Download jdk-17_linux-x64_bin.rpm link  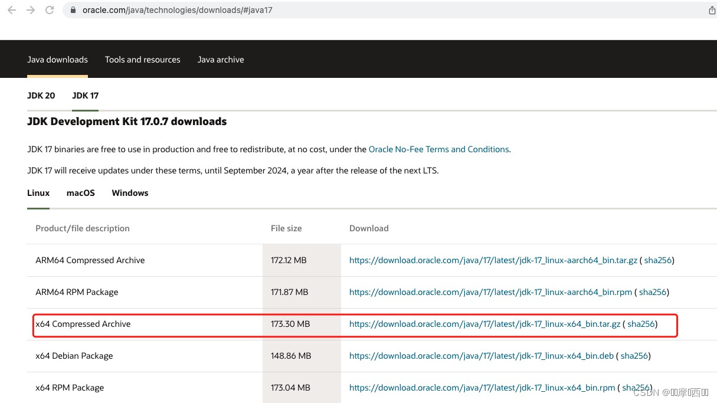(x=482, y=388)
